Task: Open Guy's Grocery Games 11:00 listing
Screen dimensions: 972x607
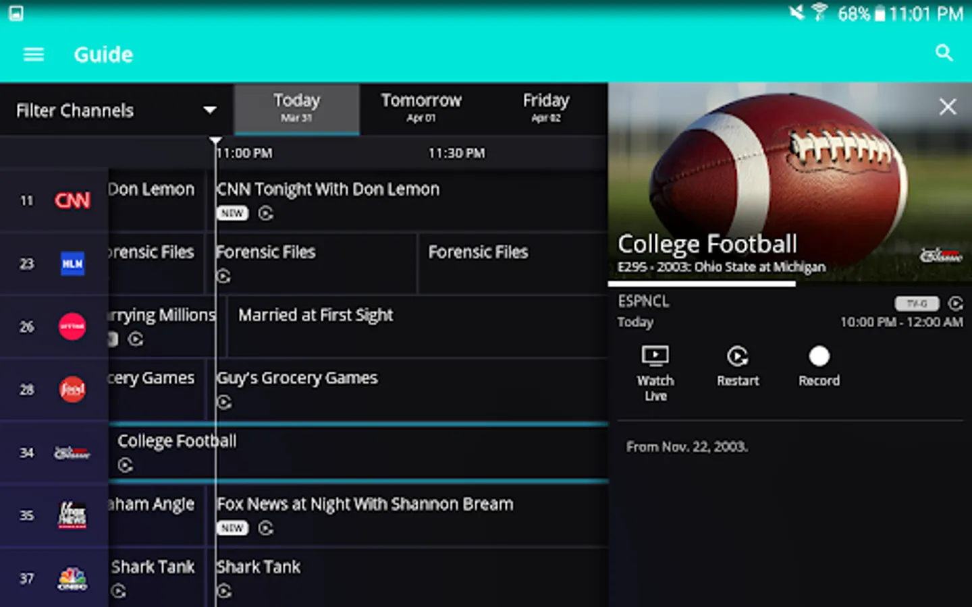Action: (412, 389)
